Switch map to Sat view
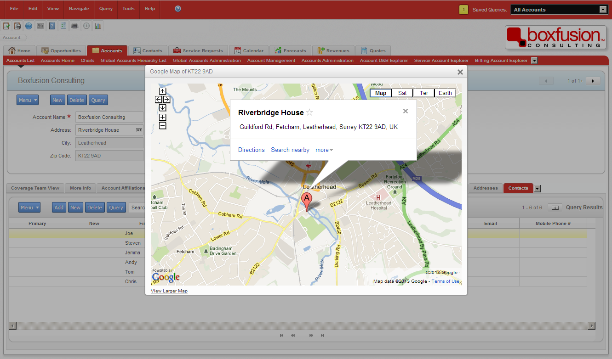 (402, 93)
